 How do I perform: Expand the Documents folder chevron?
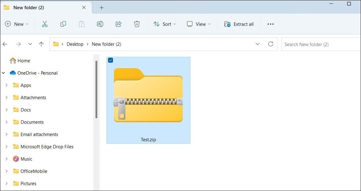(x=6, y=122)
